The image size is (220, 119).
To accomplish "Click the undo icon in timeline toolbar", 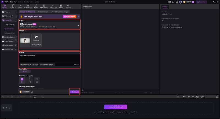I will click(3, 97).
